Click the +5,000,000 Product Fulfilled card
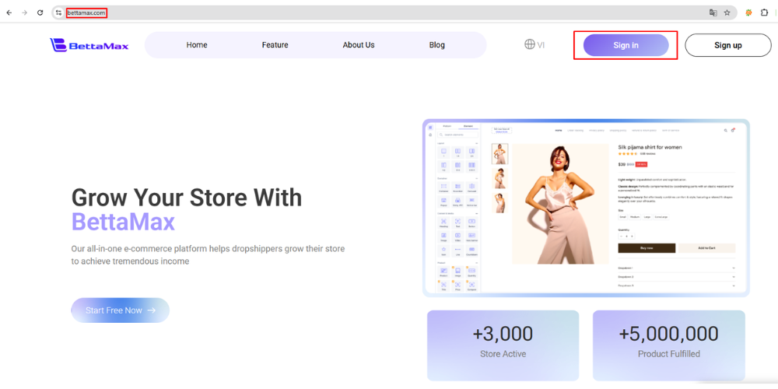 pos(669,345)
